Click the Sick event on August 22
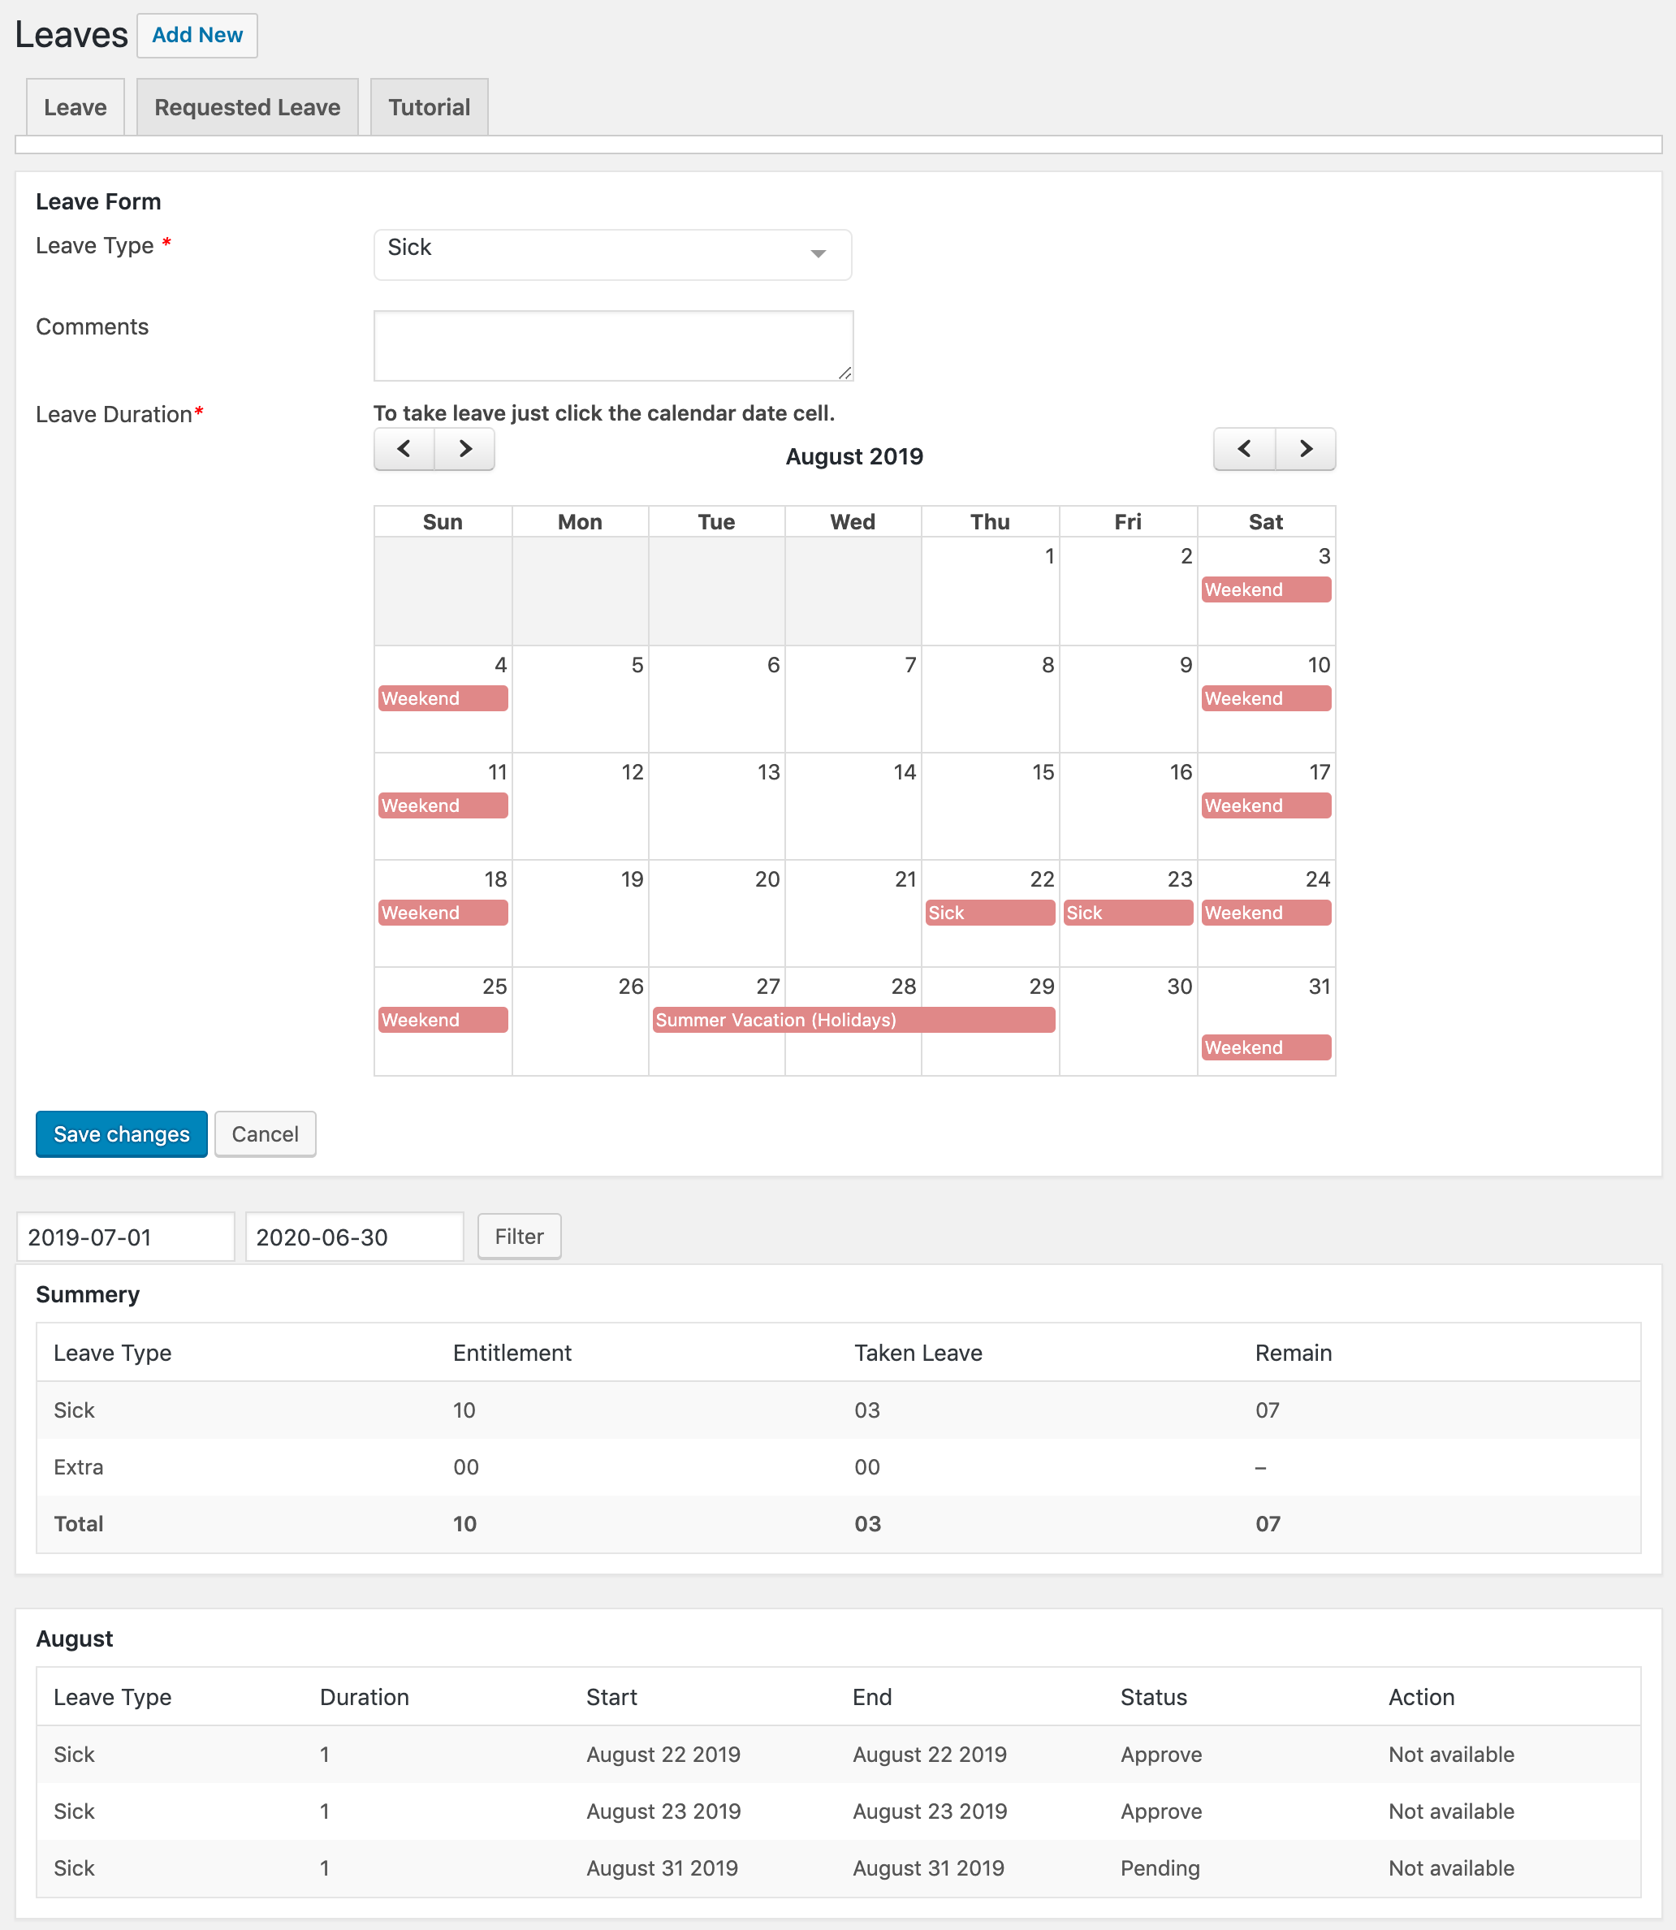1676x1930 pixels. click(x=990, y=913)
